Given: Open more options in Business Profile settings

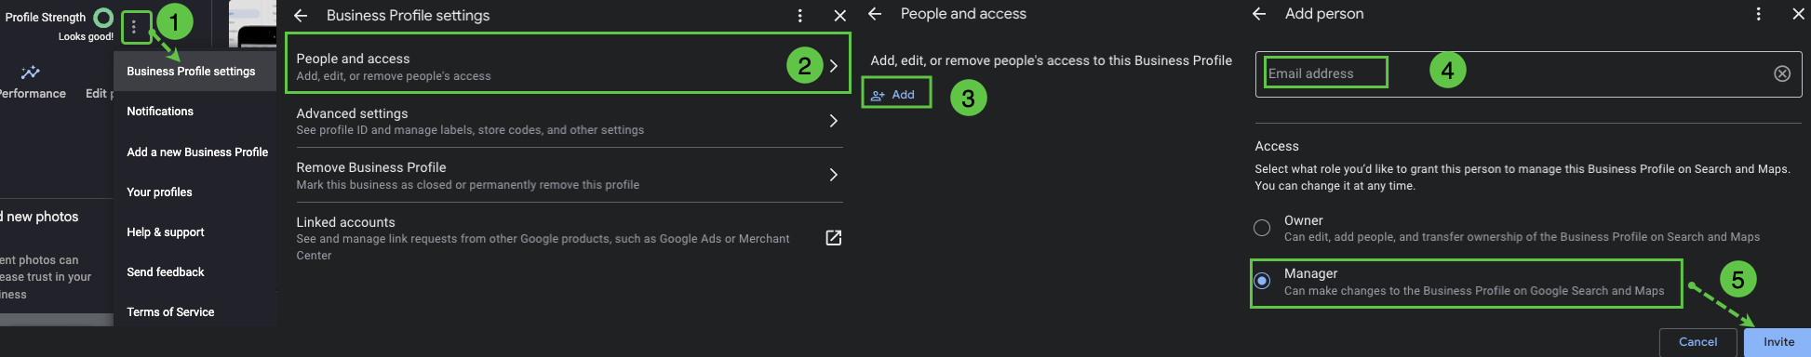Looking at the screenshot, I should coord(799,16).
